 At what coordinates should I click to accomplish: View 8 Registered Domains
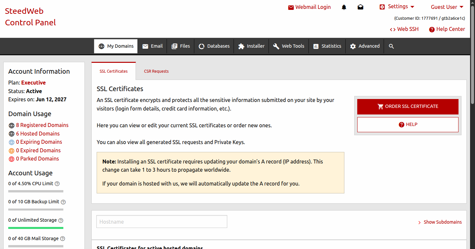click(42, 125)
